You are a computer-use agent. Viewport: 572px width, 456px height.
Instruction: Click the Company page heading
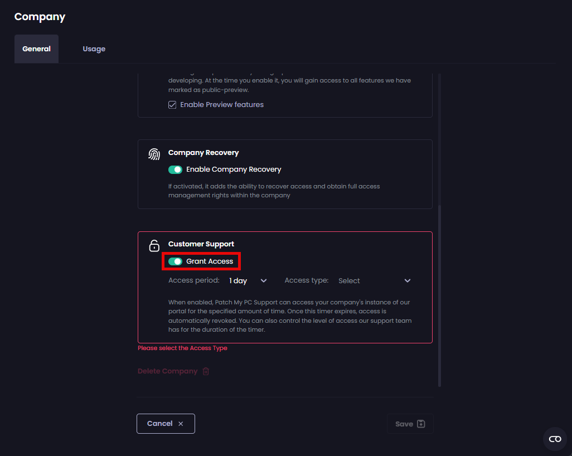[x=40, y=17]
